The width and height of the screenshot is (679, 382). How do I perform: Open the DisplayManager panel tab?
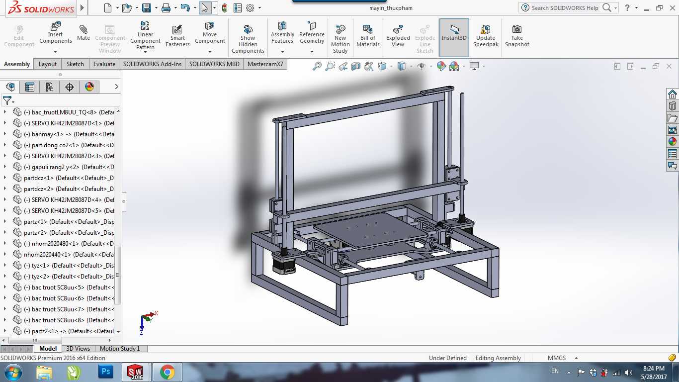pyautogui.click(x=89, y=87)
